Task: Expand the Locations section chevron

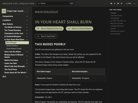Action: [27, 20]
